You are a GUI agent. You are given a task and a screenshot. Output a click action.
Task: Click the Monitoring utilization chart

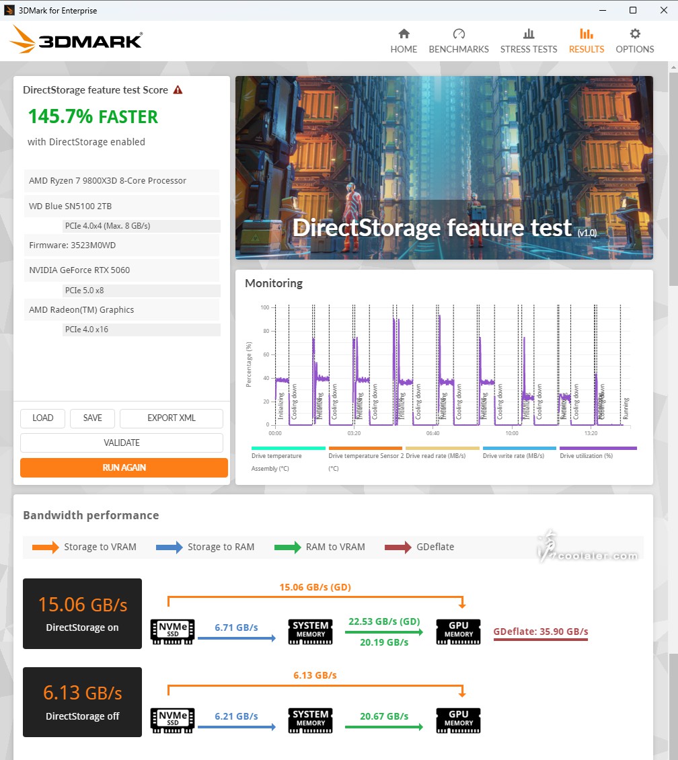pyautogui.click(x=452, y=366)
